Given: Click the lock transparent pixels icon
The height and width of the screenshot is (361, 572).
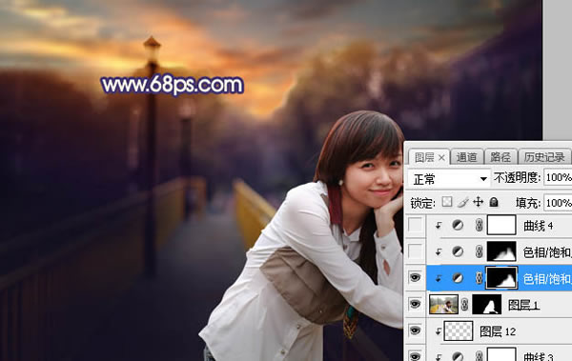Looking at the screenshot, I should pos(447,202).
